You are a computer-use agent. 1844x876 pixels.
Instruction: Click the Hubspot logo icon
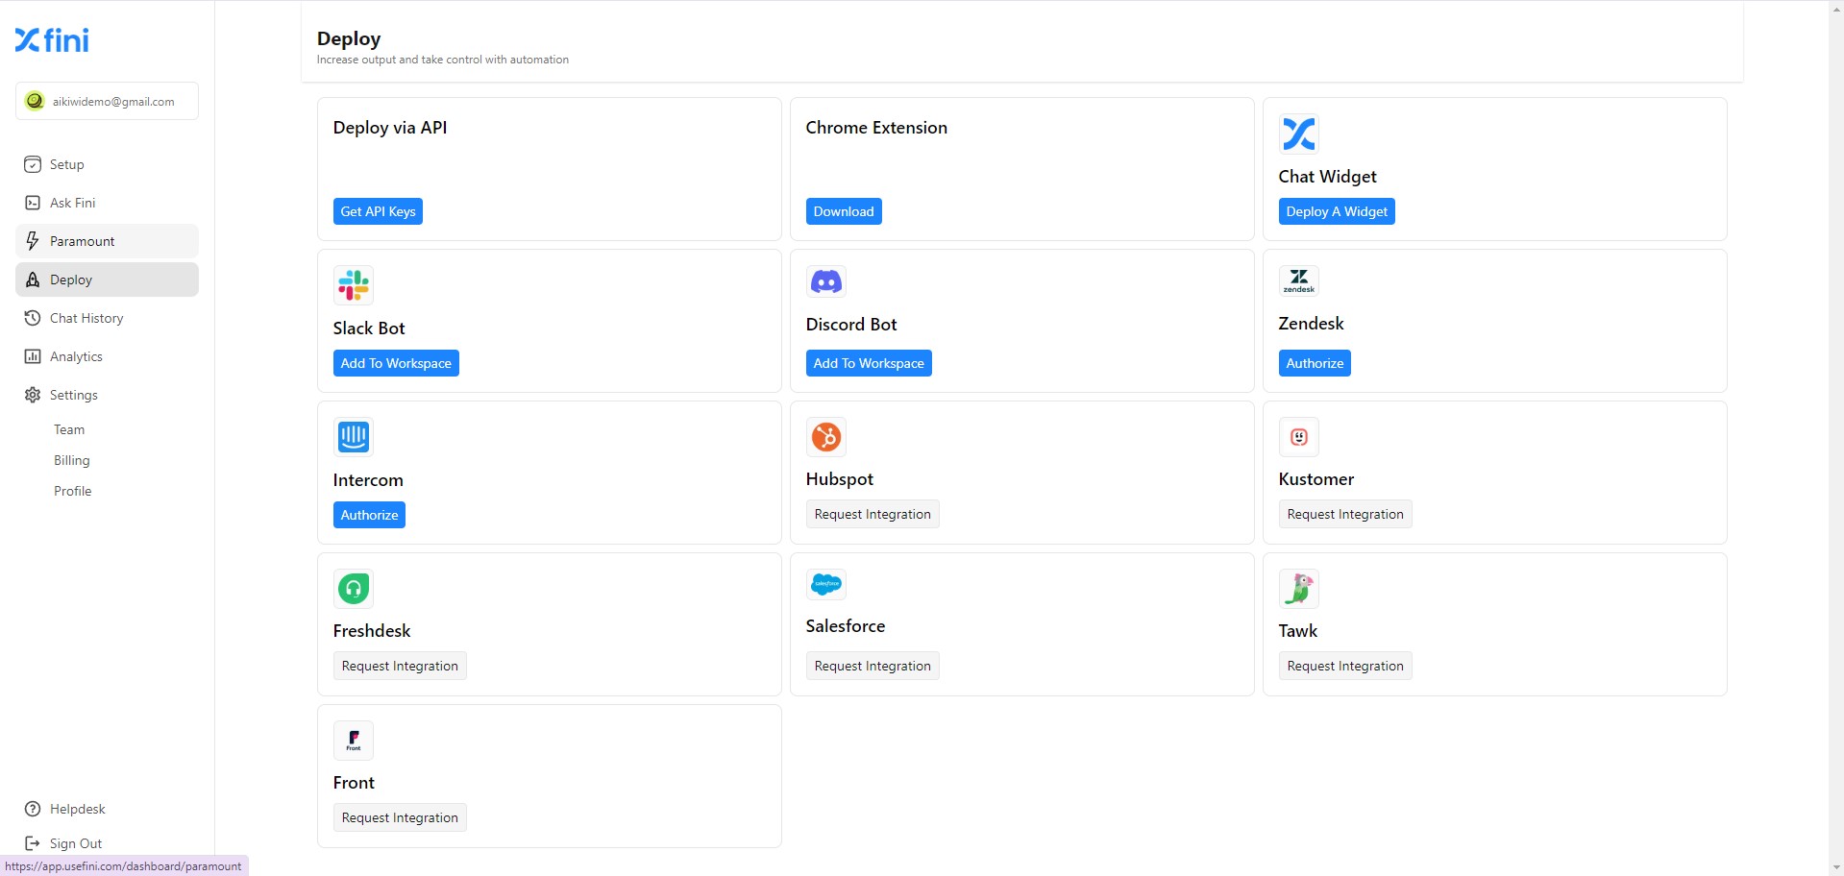[x=826, y=437]
